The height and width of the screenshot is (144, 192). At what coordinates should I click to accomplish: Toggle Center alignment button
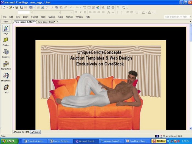[x=94, y=12]
